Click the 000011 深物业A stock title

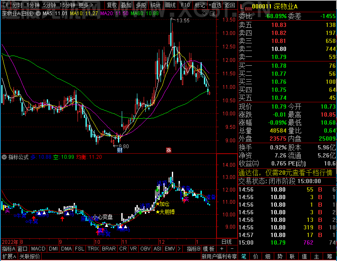(275, 7)
